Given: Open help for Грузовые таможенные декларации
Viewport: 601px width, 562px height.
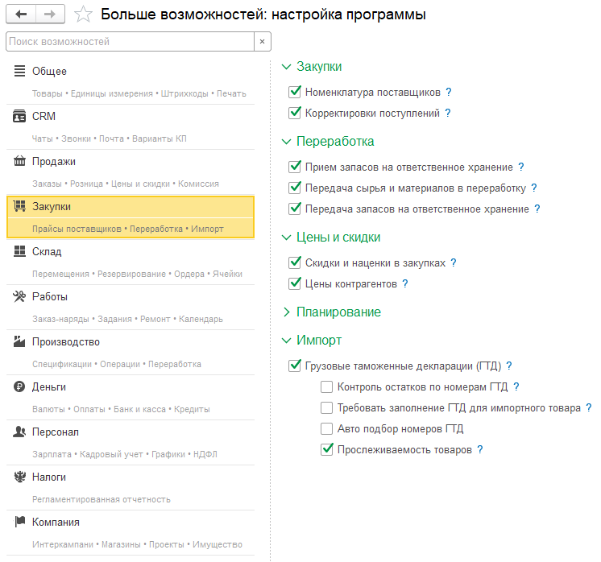Looking at the screenshot, I should 509,366.
